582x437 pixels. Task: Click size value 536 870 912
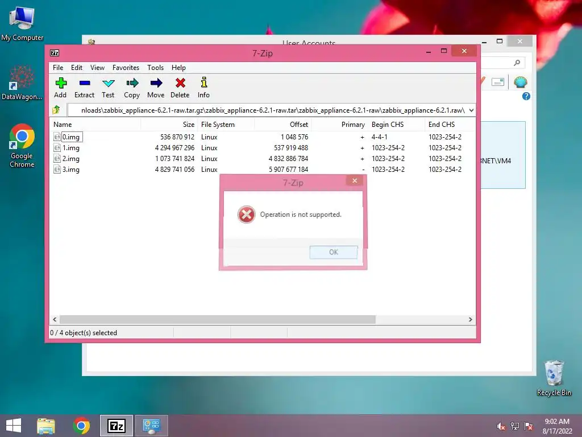[177, 137]
